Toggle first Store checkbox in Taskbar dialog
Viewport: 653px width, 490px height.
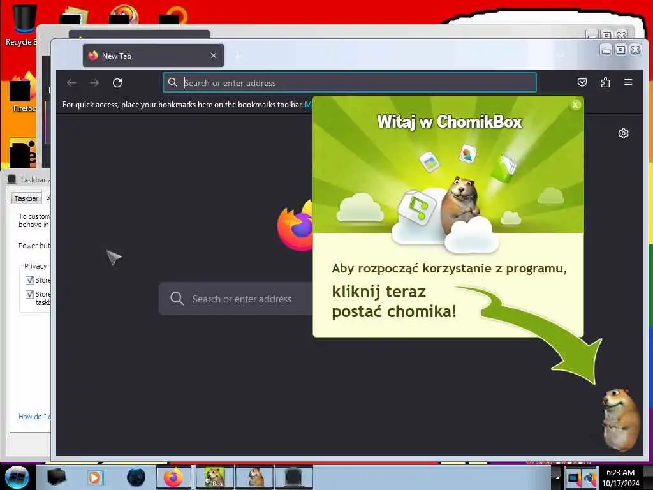coord(29,280)
